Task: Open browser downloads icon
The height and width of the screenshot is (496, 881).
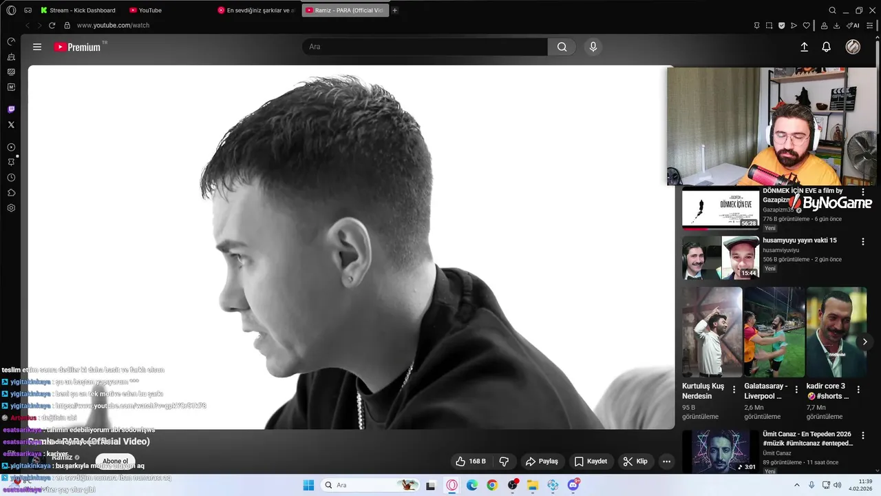Action: 836,25
